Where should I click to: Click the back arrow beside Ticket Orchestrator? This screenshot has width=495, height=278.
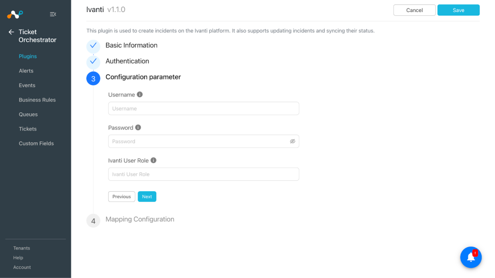[12, 32]
